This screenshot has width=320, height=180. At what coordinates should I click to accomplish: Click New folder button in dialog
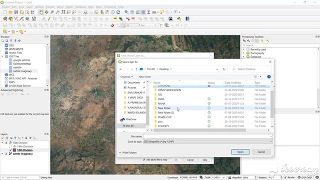tap(145, 76)
